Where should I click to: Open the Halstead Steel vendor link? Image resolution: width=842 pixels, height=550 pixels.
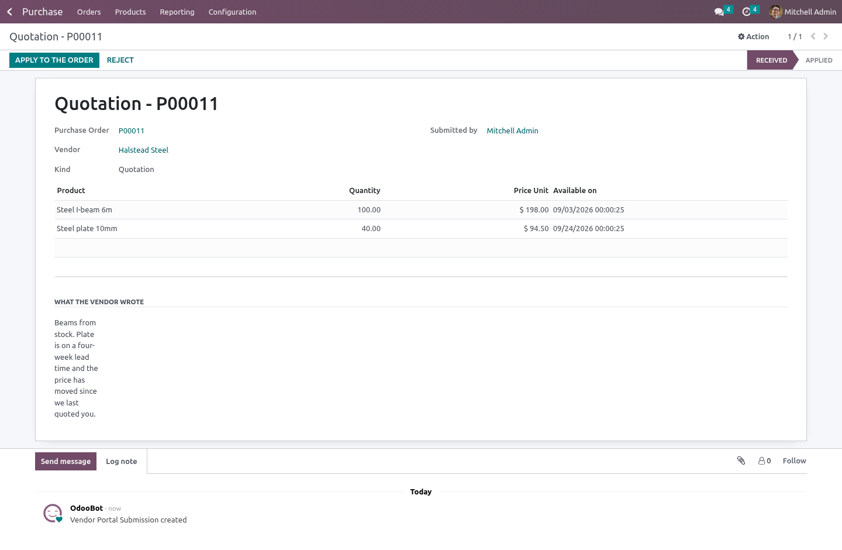143,150
